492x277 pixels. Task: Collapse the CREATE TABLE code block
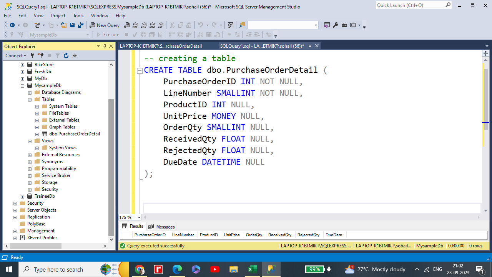pos(140,70)
